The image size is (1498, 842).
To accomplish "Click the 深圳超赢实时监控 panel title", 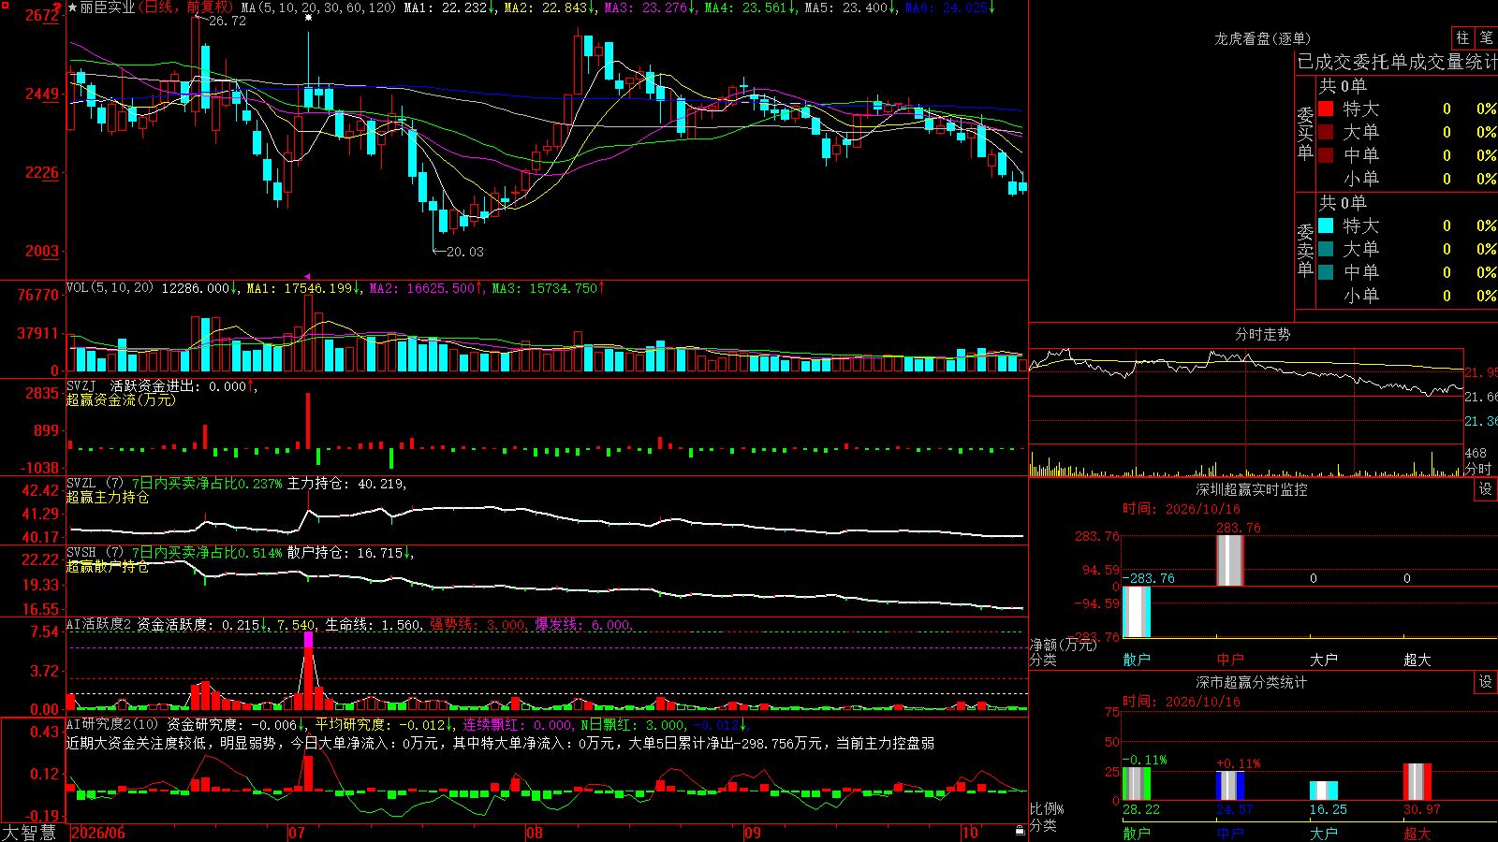I will click(1252, 489).
